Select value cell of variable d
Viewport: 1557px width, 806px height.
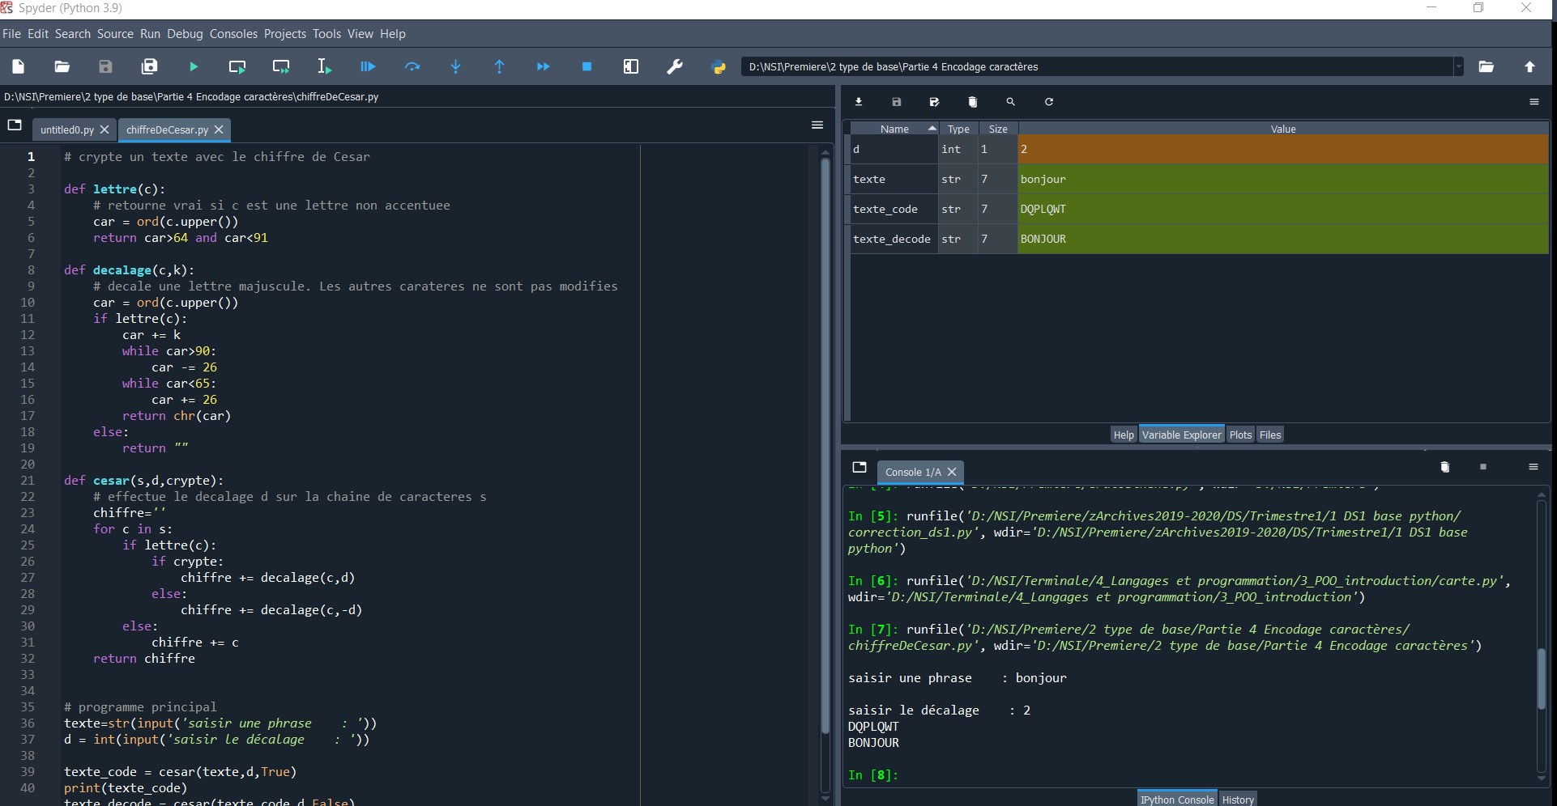tap(1283, 149)
